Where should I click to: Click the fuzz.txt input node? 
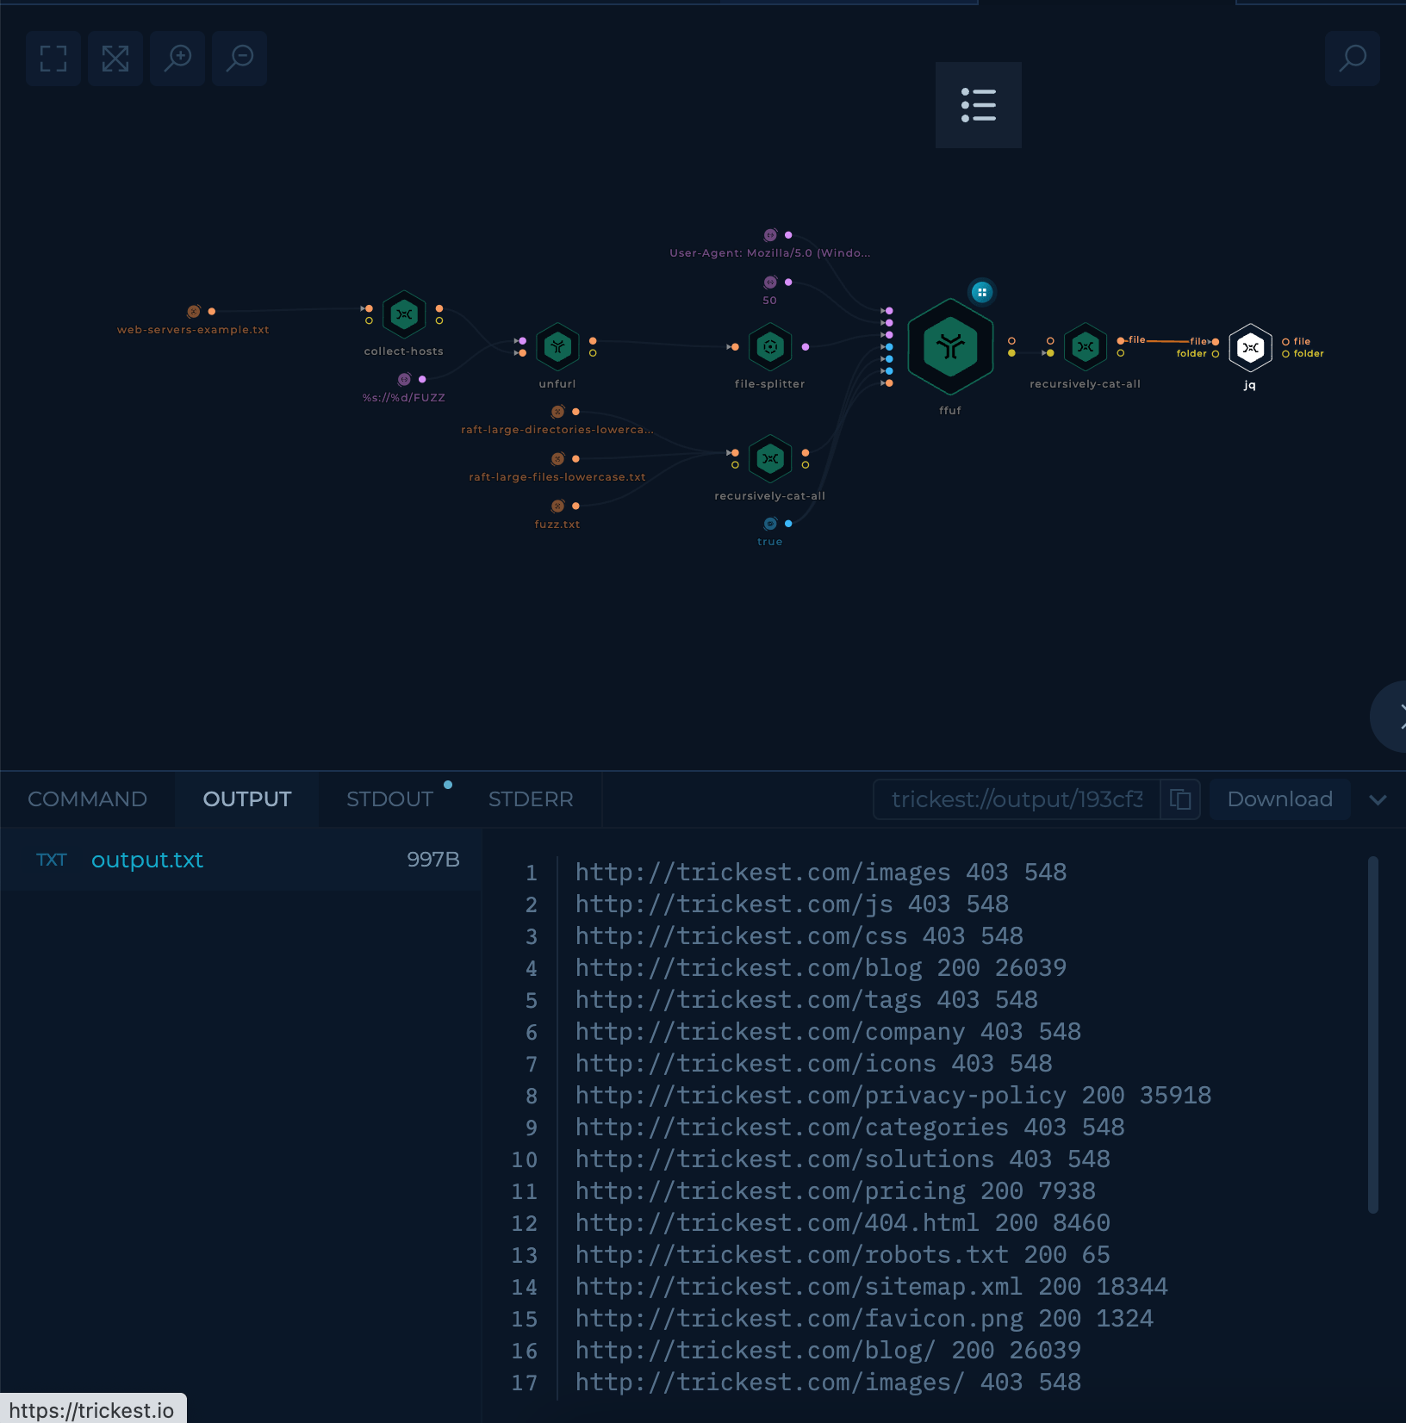pos(557,506)
